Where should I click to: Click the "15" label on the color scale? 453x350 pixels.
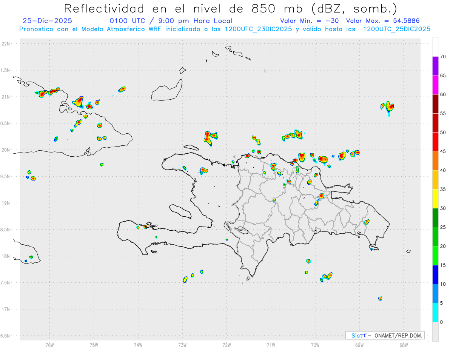point(443,265)
